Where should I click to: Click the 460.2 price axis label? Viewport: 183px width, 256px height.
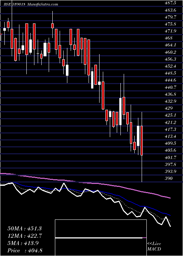pyautogui.click(x=170, y=52)
